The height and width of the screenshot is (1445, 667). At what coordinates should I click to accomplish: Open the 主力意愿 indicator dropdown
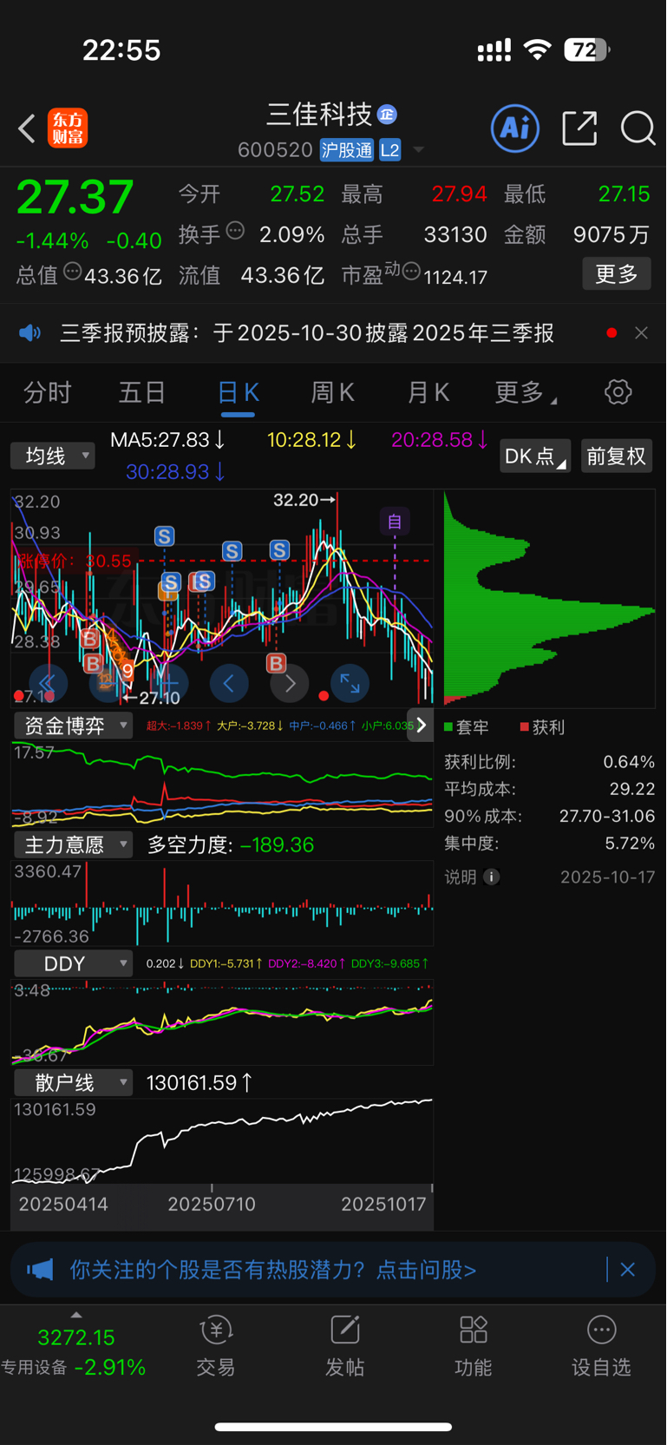tap(73, 844)
